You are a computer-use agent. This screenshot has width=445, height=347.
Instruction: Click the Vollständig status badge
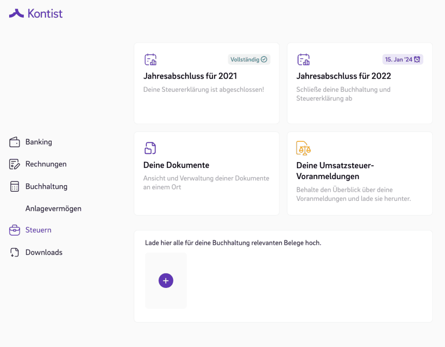pyautogui.click(x=249, y=59)
